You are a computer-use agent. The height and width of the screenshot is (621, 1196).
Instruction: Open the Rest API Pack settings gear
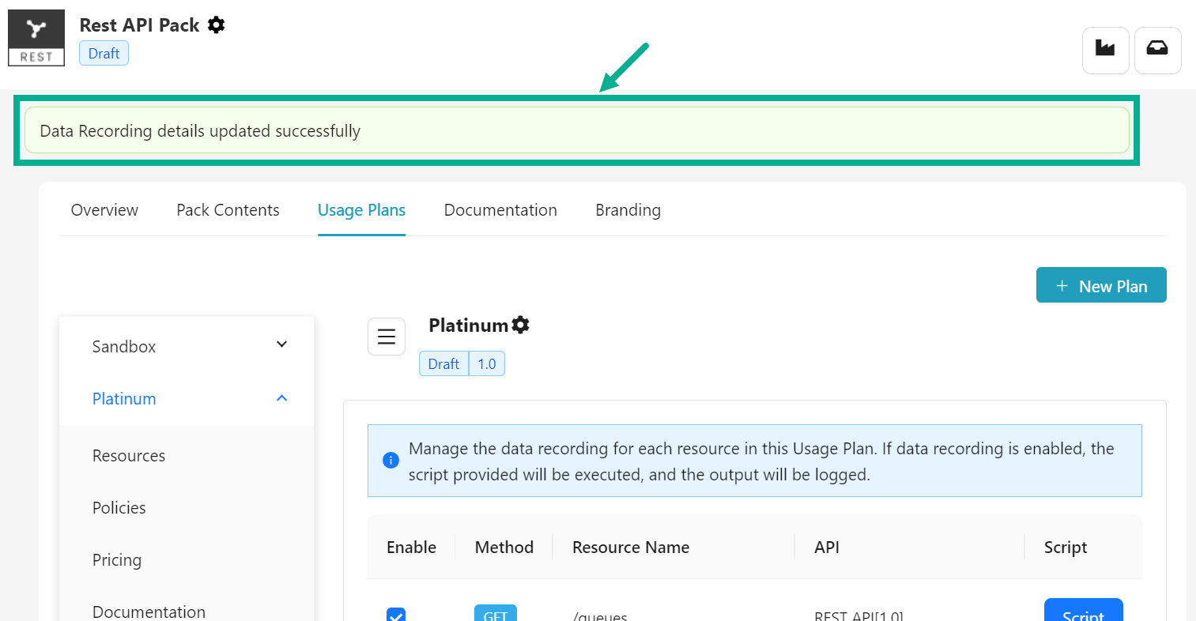[x=216, y=24]
